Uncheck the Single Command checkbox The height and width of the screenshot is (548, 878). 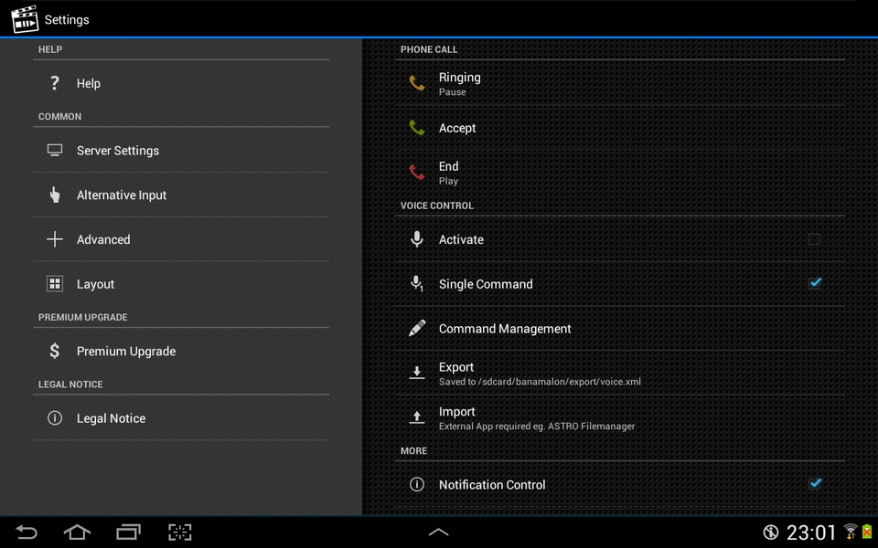coord(815,283)
